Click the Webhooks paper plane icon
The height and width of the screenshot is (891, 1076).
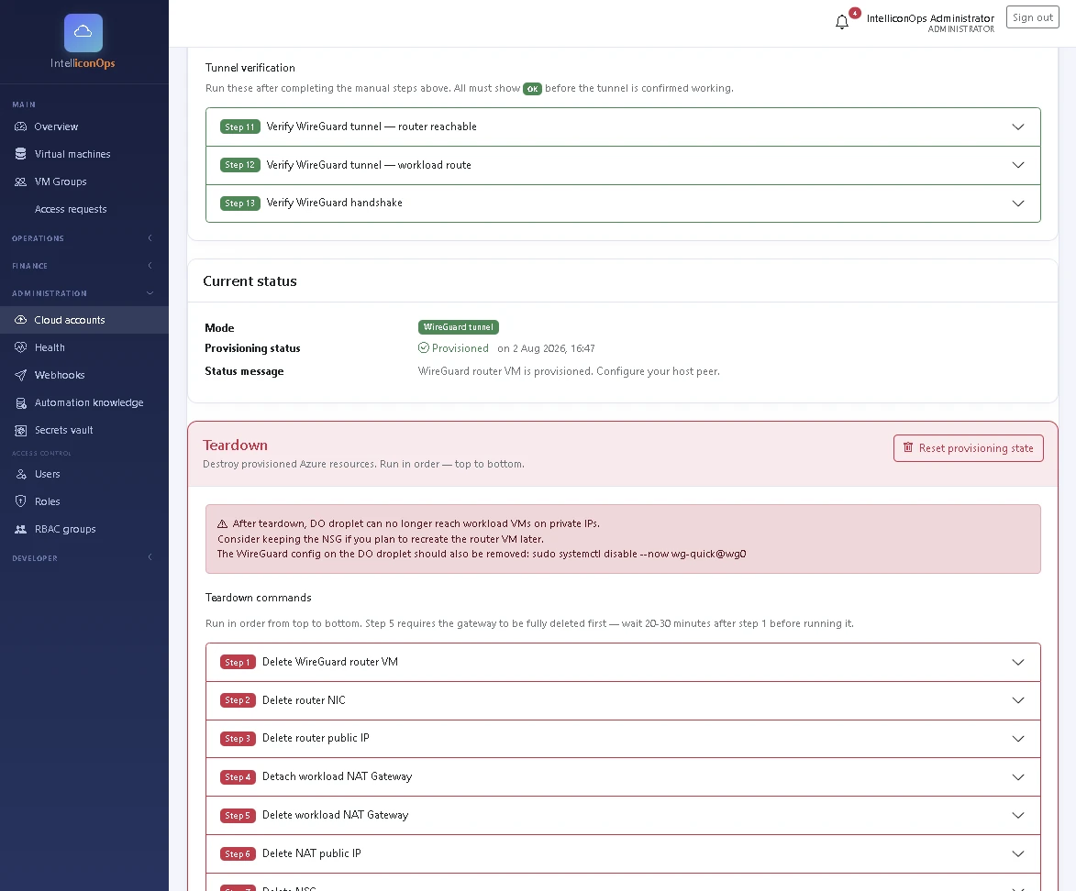[20, 375]
